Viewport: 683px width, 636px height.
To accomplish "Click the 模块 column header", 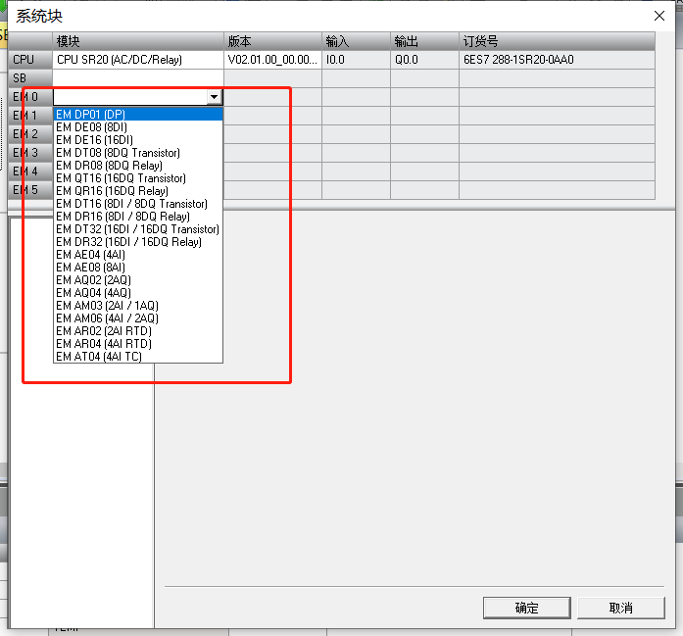I will (x=138, y=41).
